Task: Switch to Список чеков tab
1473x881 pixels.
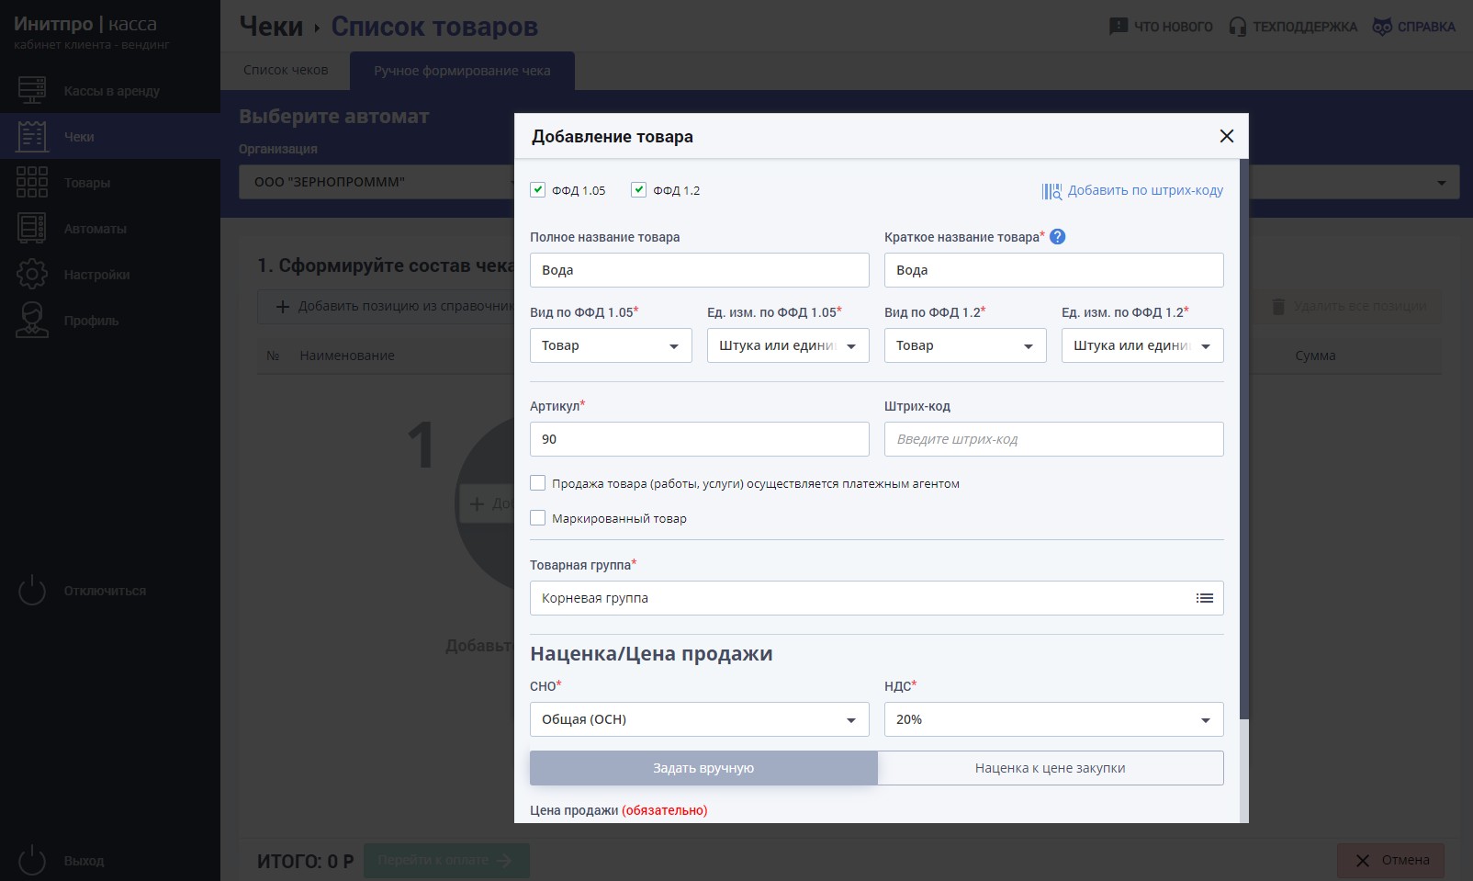Action: tap(286, 70)
